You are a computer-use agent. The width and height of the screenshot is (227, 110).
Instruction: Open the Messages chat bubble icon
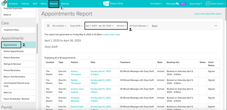click(177, 4)
